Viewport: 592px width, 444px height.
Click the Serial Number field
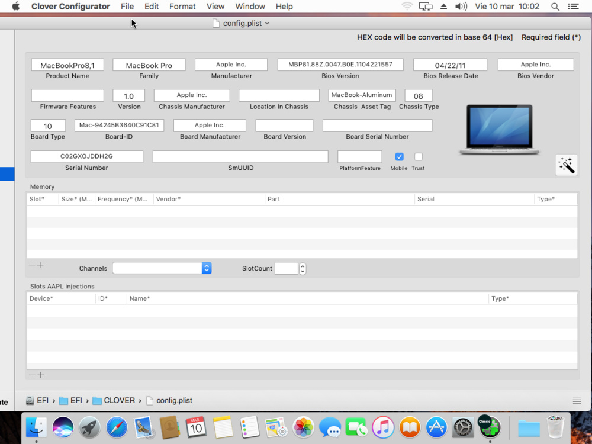click(x=87, y=156)
